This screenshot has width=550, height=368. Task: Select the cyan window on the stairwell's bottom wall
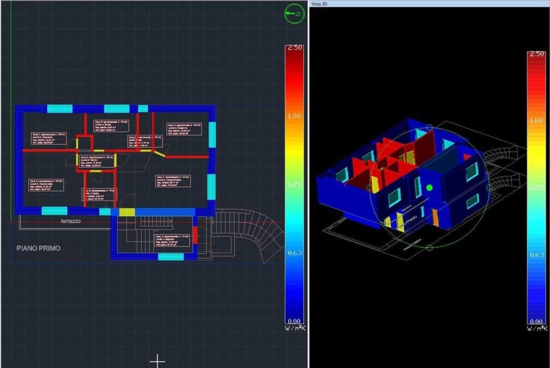(x=171, y=257)
